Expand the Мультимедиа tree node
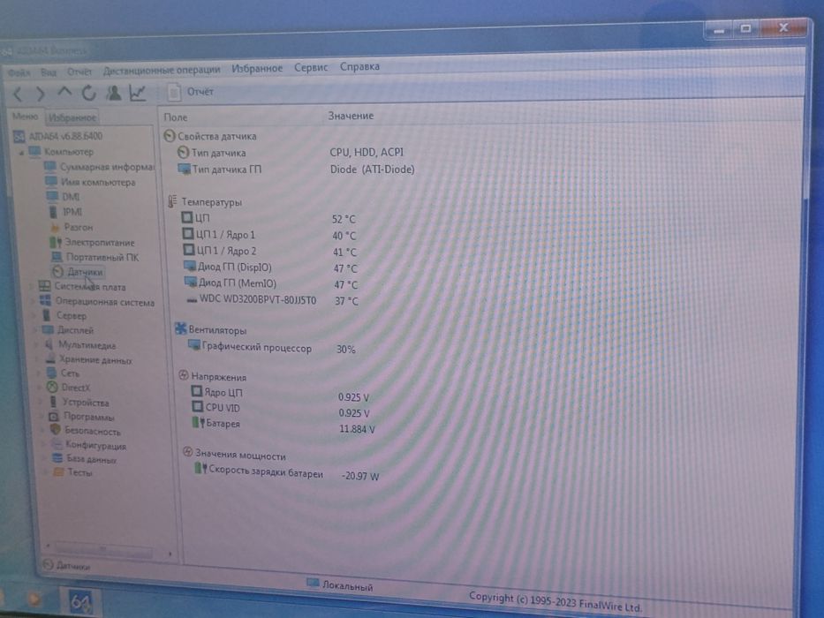824x618 pixels. [x=37, y=345]
